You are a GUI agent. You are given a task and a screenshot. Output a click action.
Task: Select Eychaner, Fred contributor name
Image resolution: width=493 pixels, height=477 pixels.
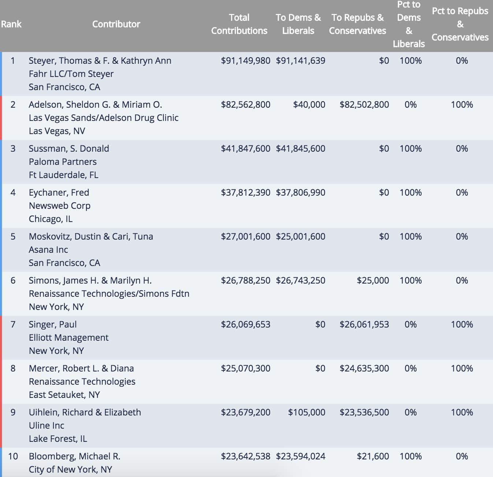pyautogui.click(x=59, y=192)
